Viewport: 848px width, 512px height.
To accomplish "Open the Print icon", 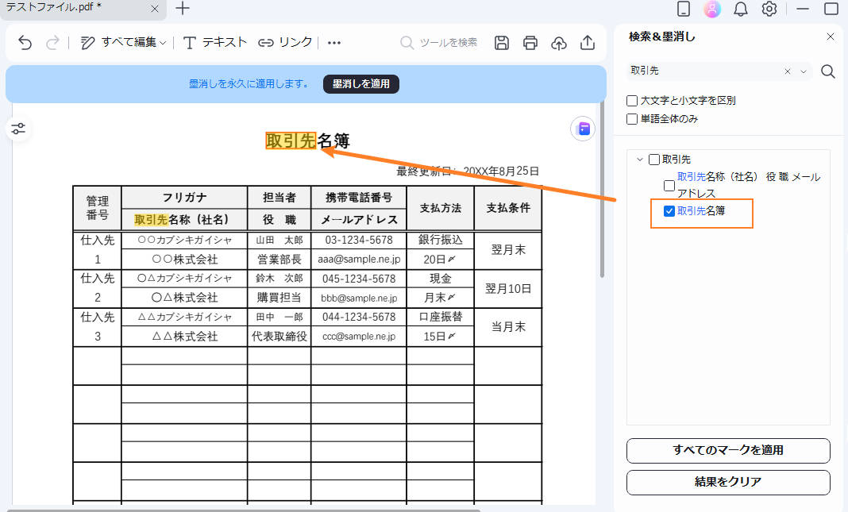I will coord(530,43).
